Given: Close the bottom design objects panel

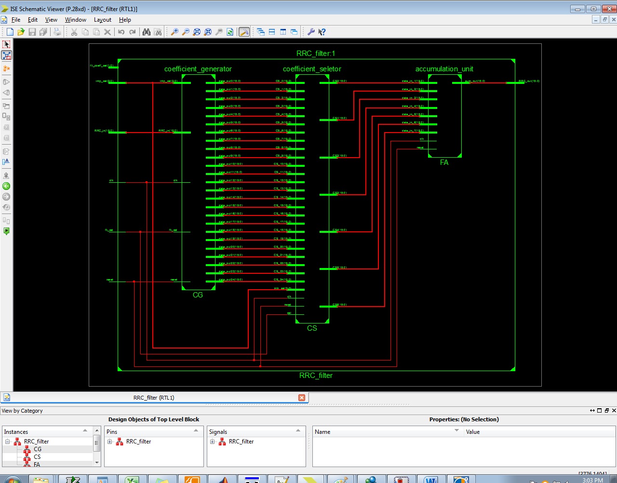Looking at the screenshot, I should (614, 411).
